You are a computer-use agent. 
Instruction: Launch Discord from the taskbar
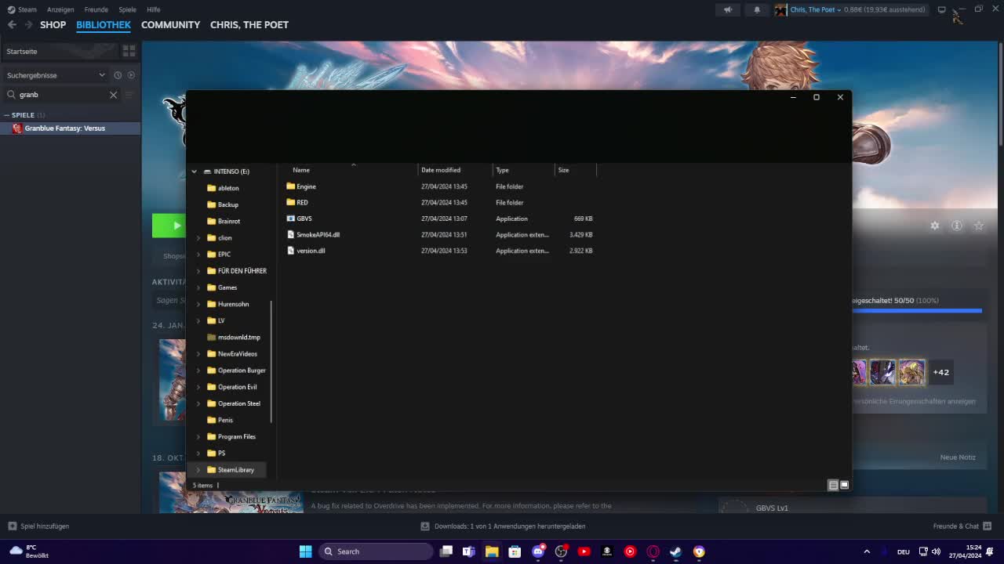tap(537, 551)
